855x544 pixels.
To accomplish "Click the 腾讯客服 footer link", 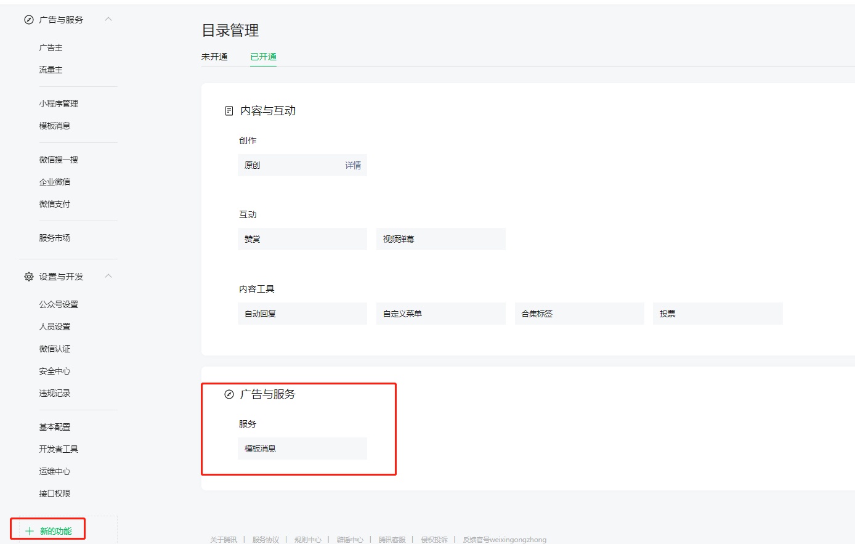I will tap(392, 540).
